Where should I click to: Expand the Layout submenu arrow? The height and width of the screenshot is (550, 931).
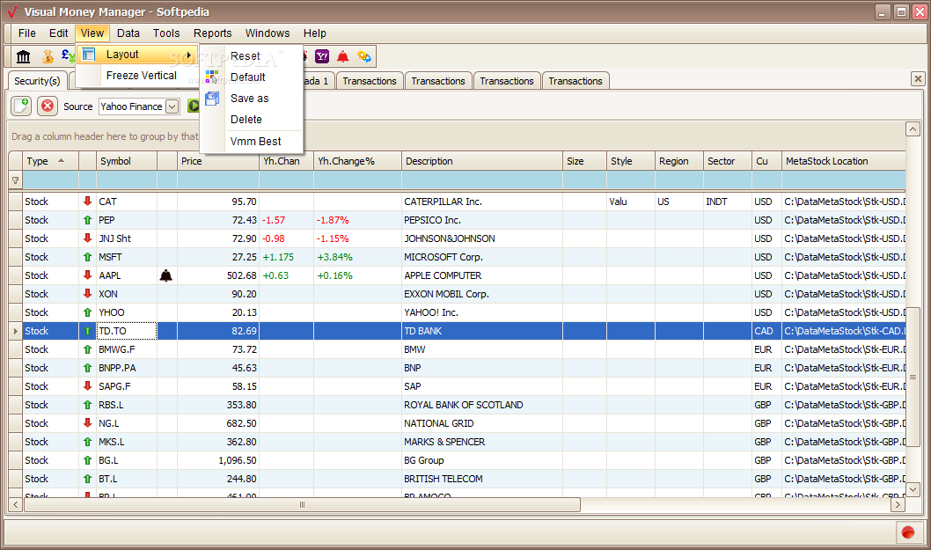(x=189, y=55)
